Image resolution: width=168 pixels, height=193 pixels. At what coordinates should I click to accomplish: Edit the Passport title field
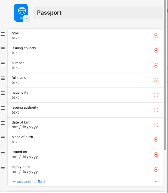pyautogui.click(x=98, y=13)
